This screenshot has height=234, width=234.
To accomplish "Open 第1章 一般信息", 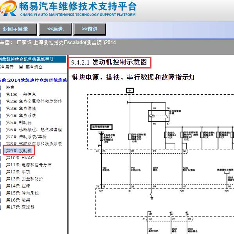I will point(21,94).
